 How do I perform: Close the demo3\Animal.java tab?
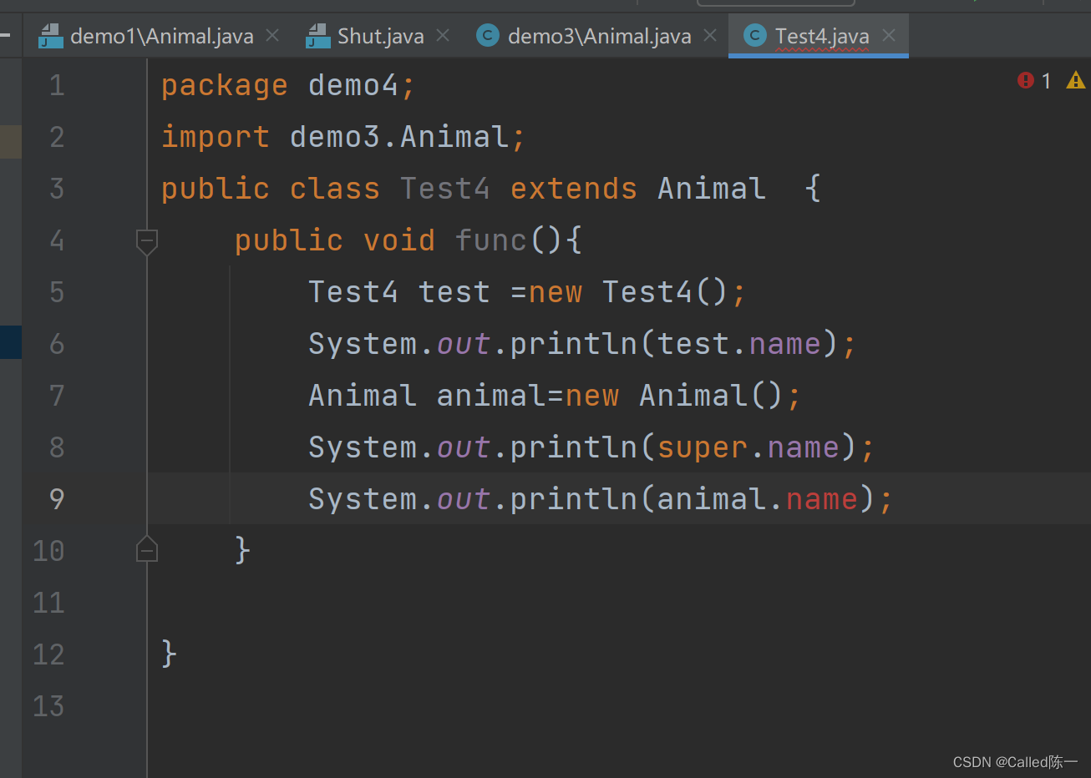[x=710, y=35]
